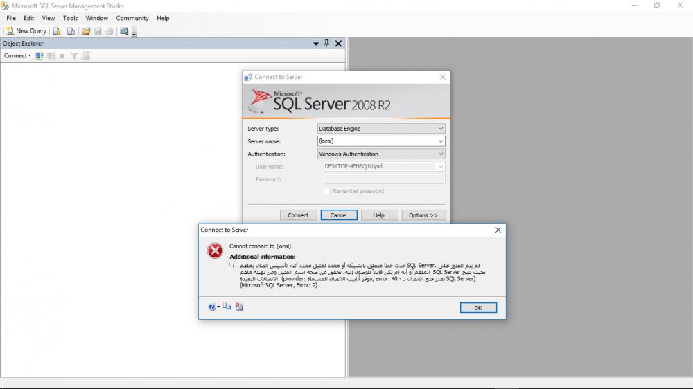Toggle Object Explorer auto-hide pin

coord(326,44)
